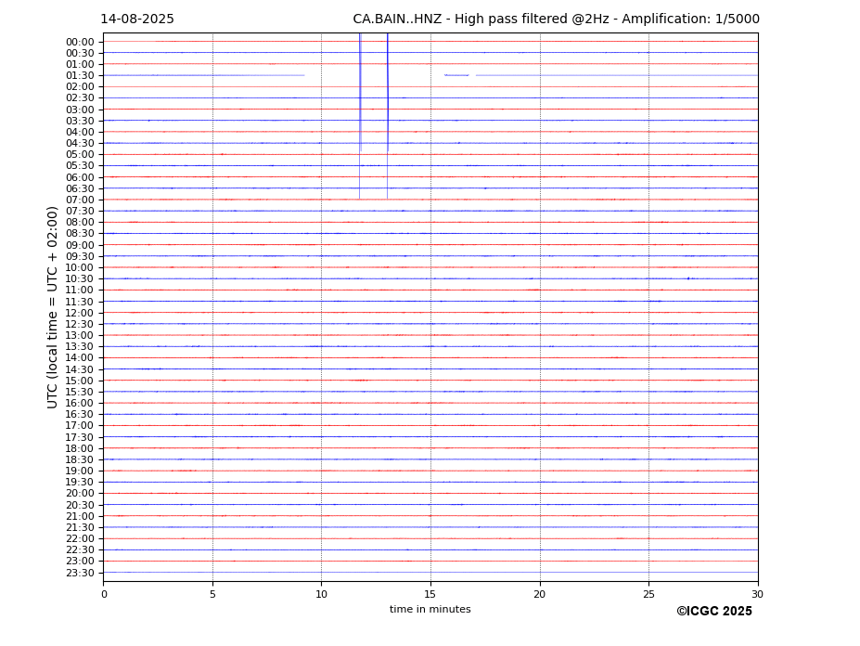Click the 11:30 time row label
Screen dimensions: 860x646
80,302
